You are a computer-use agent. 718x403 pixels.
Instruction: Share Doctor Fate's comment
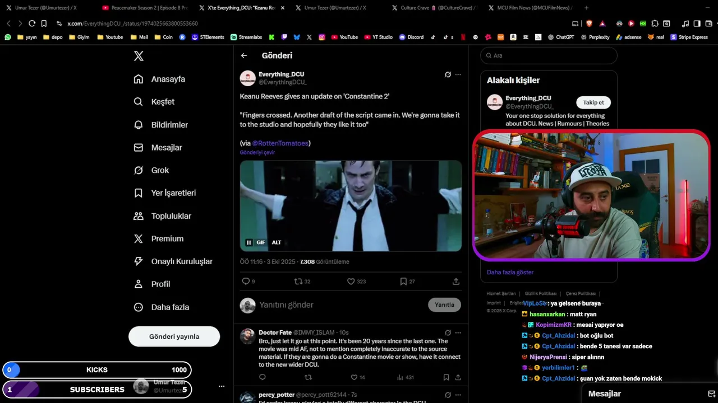click(458, 377)
